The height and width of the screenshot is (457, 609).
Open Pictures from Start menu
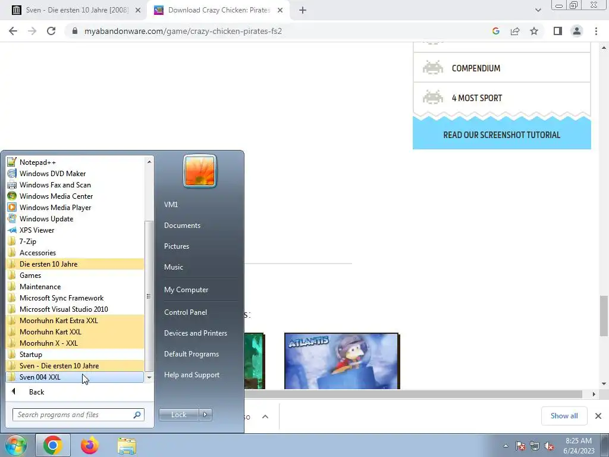[x=176, y=246]
